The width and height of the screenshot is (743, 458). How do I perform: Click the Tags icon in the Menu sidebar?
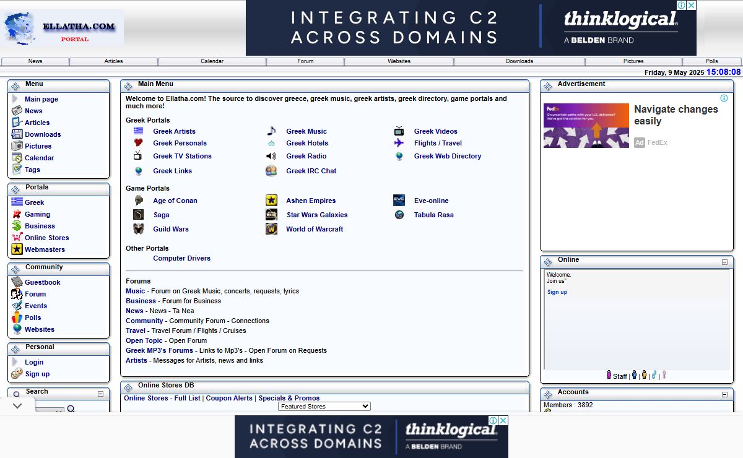[17, 170]
